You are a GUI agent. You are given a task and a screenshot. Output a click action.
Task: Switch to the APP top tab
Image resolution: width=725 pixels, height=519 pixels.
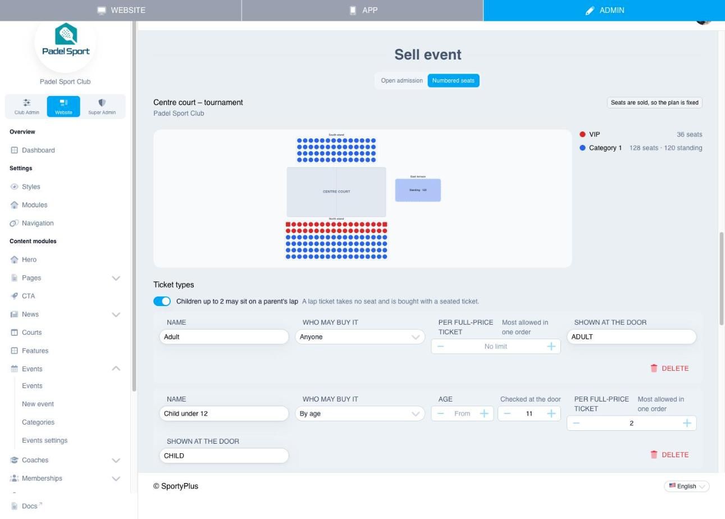coord(363,10)
